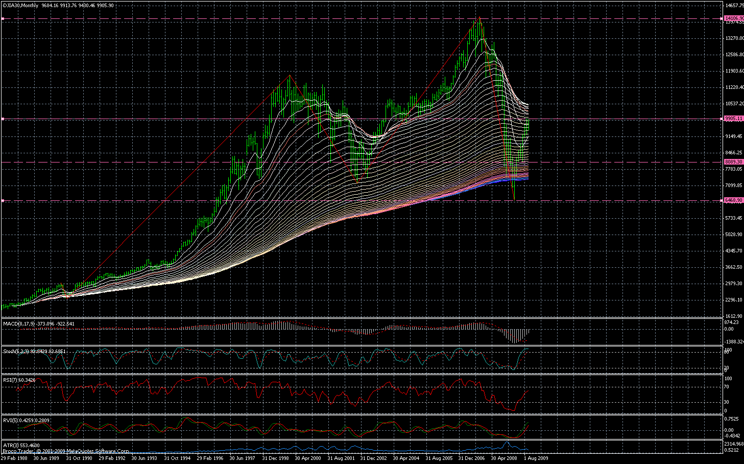Click the 30 Apr 2004 date label
This screenshot has height=464, width=744.
click(x=406, y=458)
